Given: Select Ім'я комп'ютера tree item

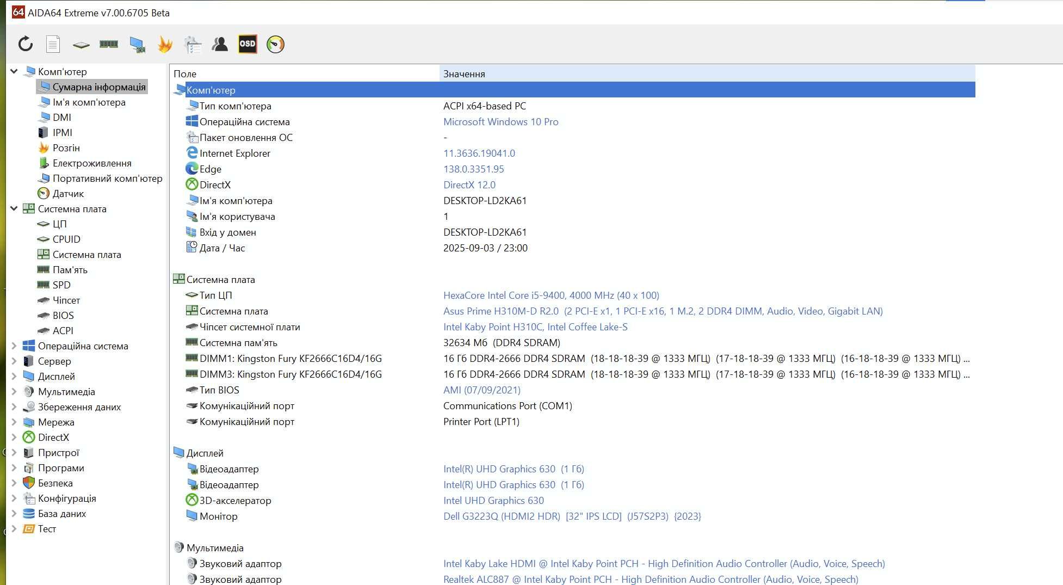Looking at the screenshot, I should tap(89, 102).
